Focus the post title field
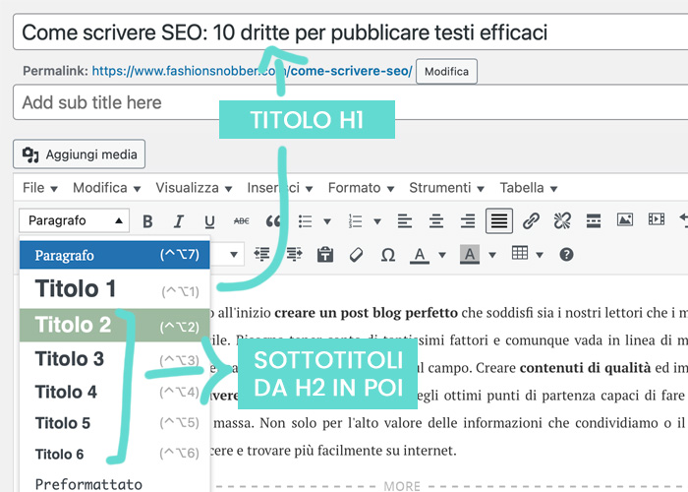 351,32
